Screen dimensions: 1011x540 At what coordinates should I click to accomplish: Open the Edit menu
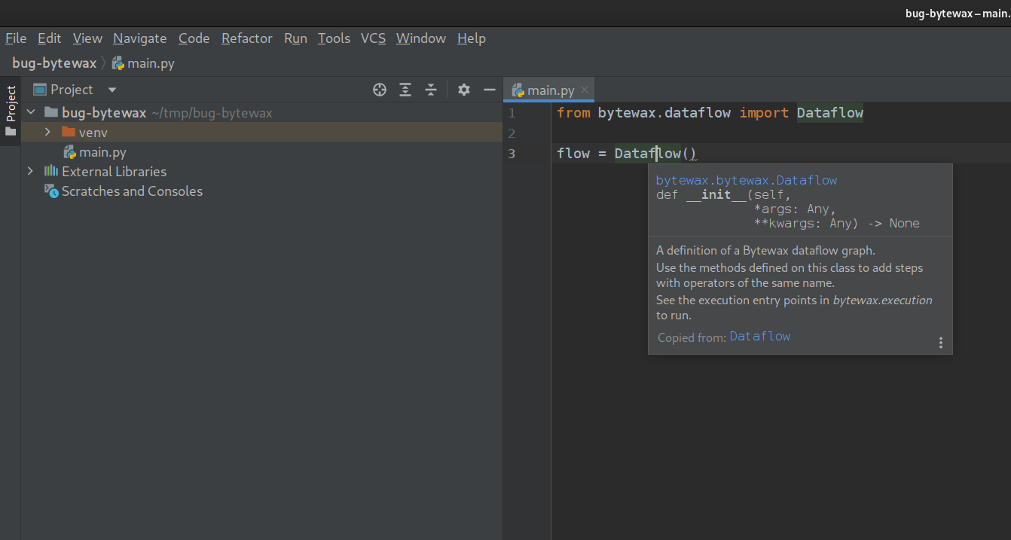[50, 38]
